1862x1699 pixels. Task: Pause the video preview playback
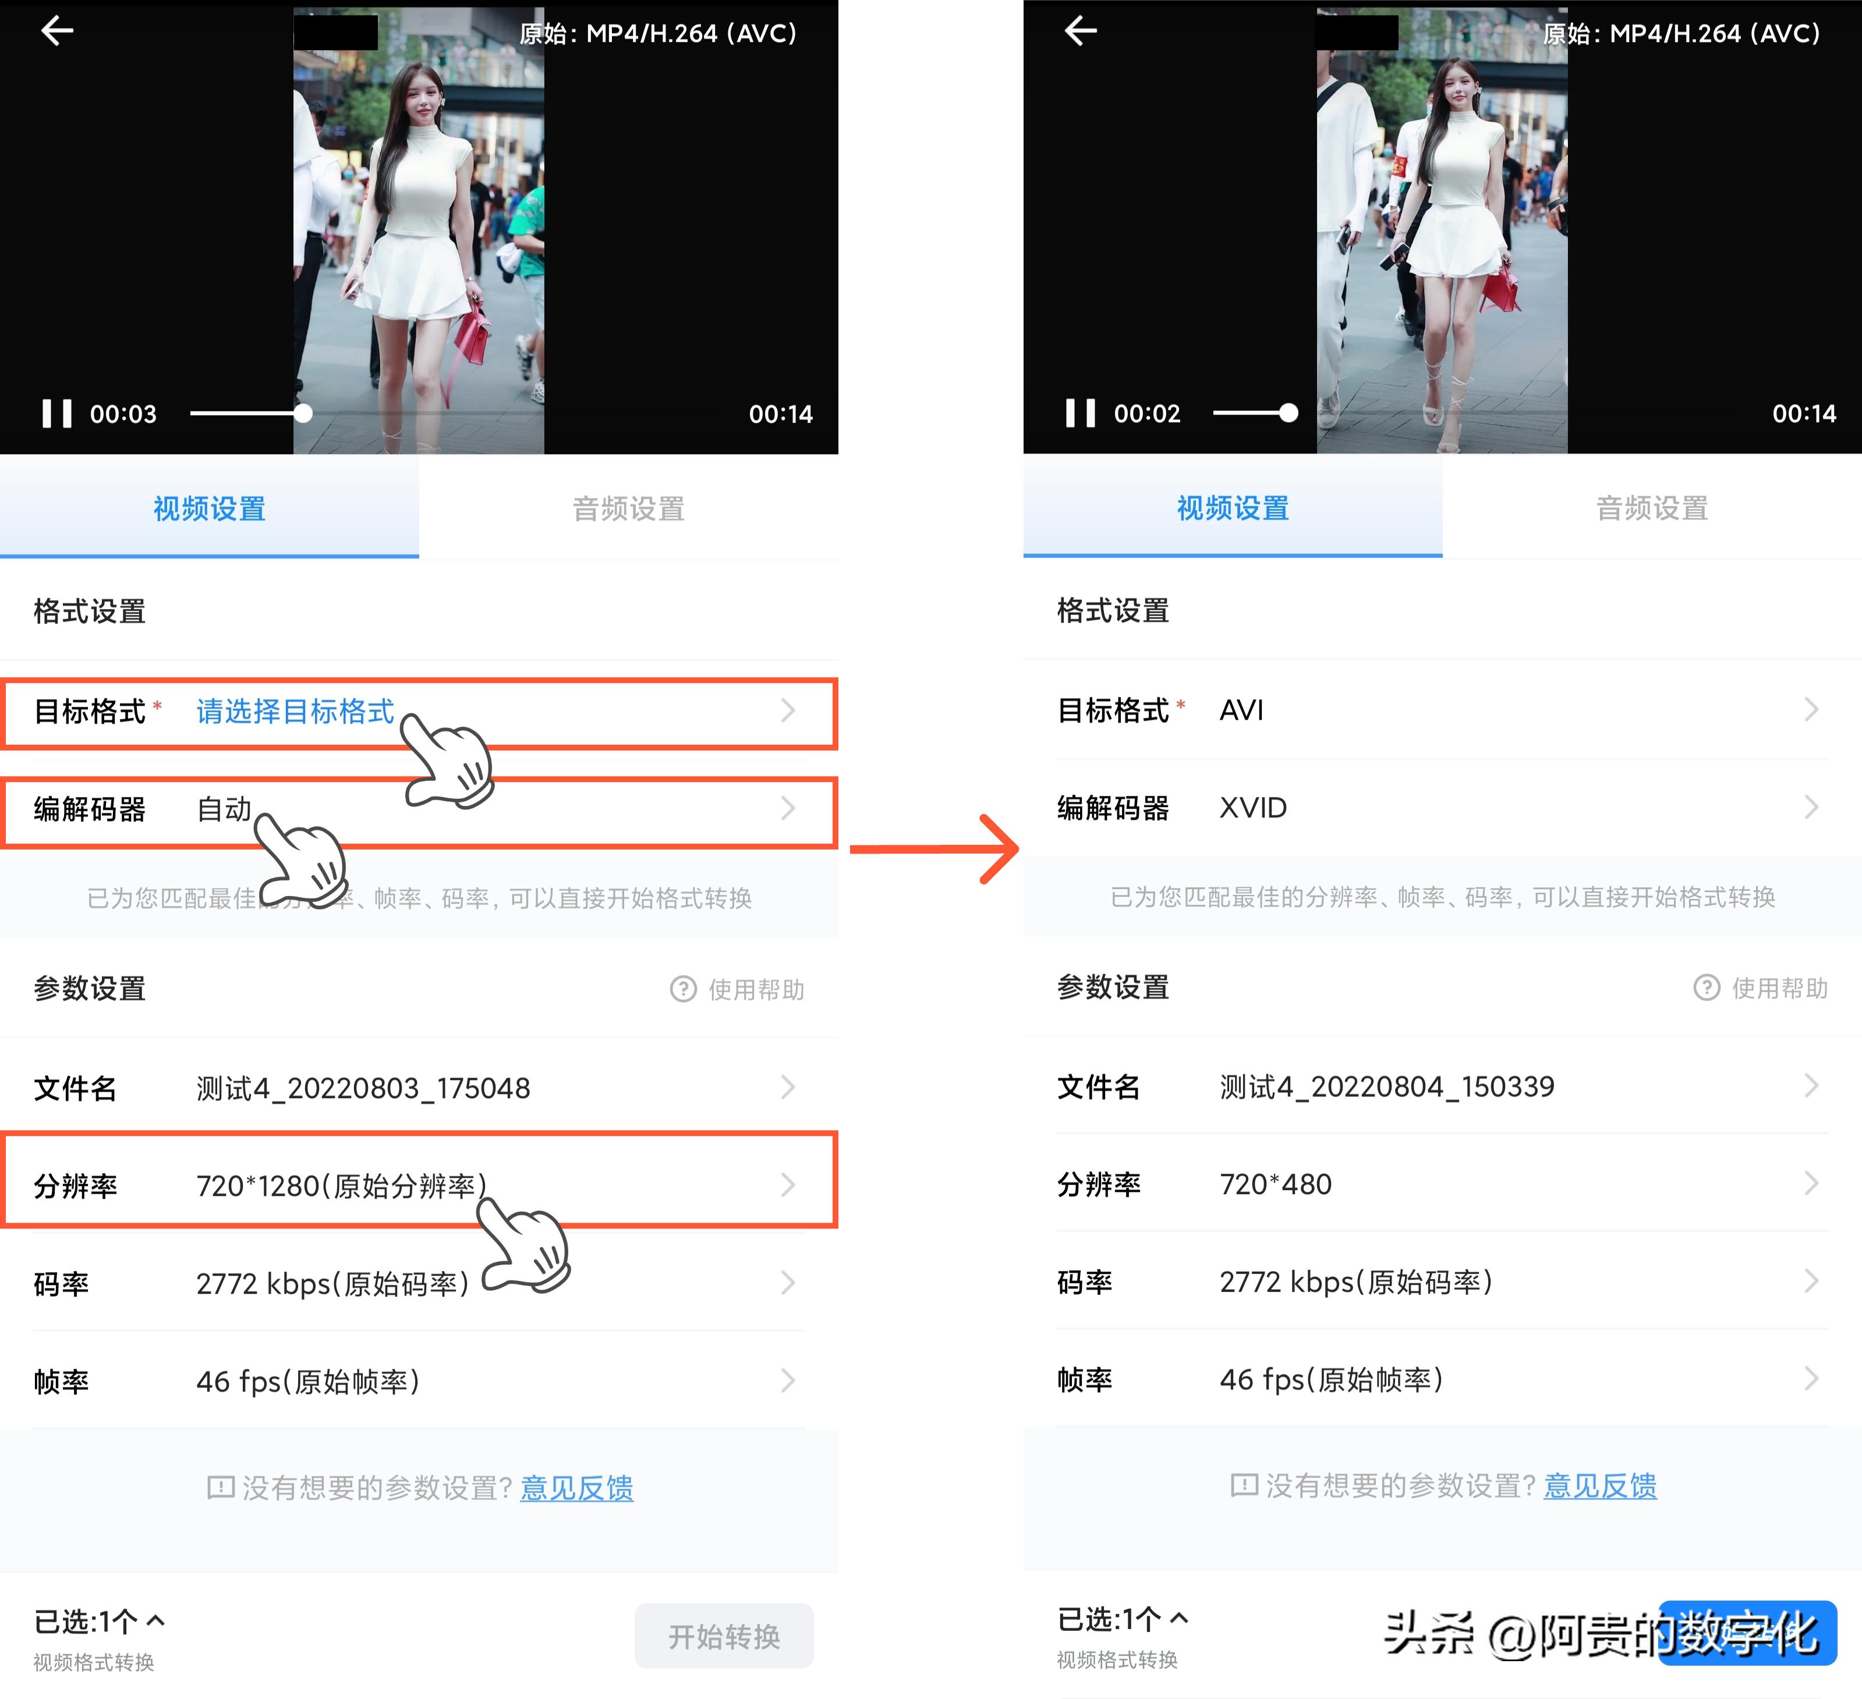click(x=57, y=414)
